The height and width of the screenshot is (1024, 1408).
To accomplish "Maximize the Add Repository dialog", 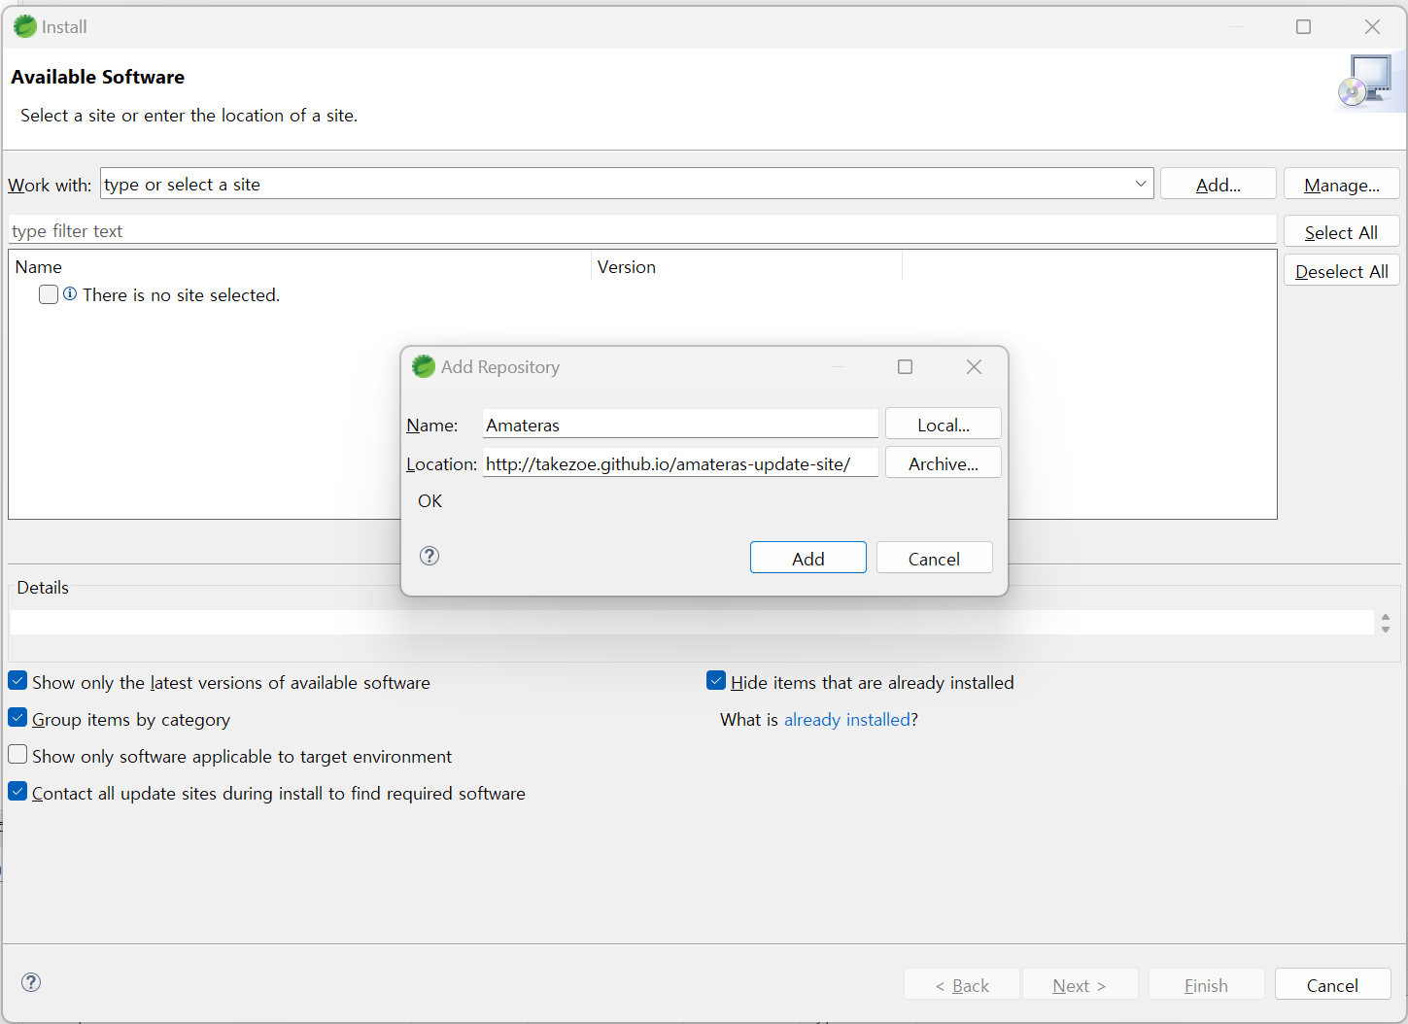I will pos(905,366).
